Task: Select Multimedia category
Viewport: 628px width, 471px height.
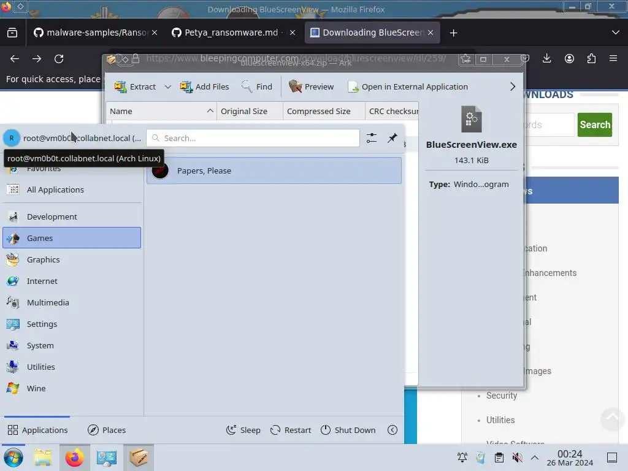Action: coord(72,302)
